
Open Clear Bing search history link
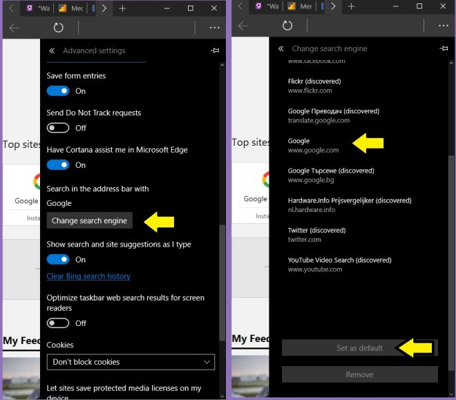coord(88,276)
